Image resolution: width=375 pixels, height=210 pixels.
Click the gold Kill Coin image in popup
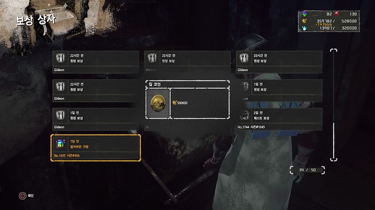coord(158,103)
